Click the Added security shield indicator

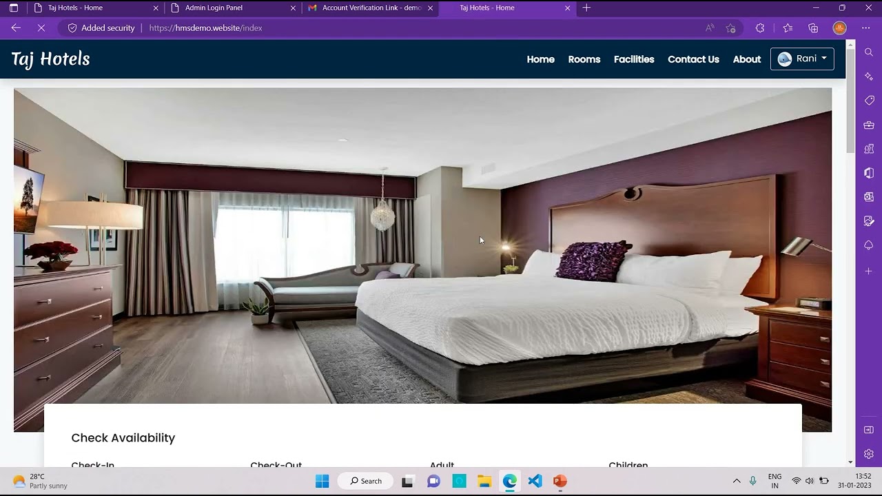[101, 28]
